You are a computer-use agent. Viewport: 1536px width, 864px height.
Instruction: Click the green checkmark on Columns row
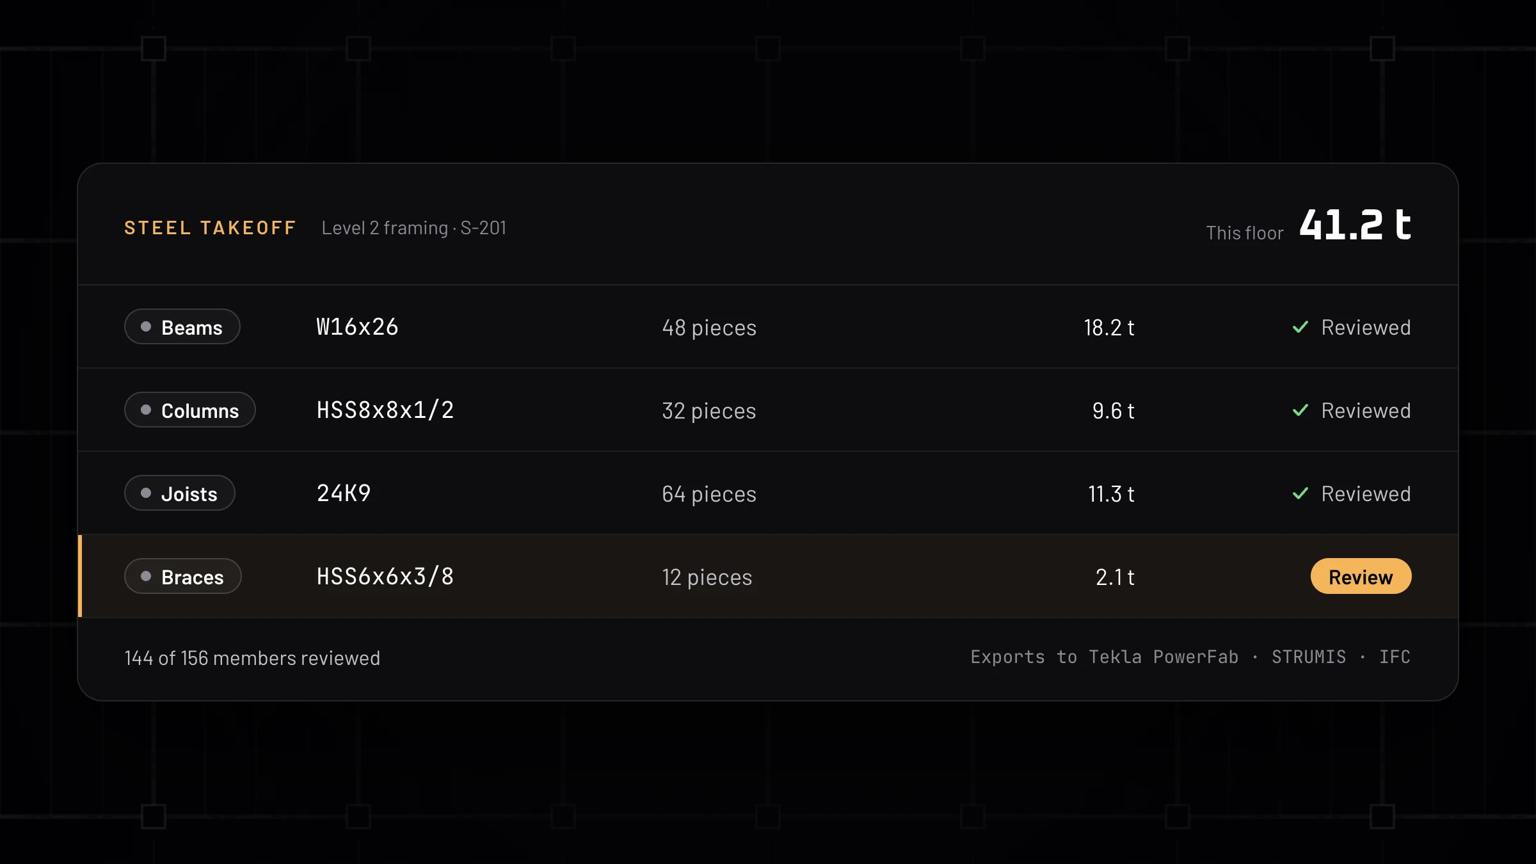pos(1300,410)
